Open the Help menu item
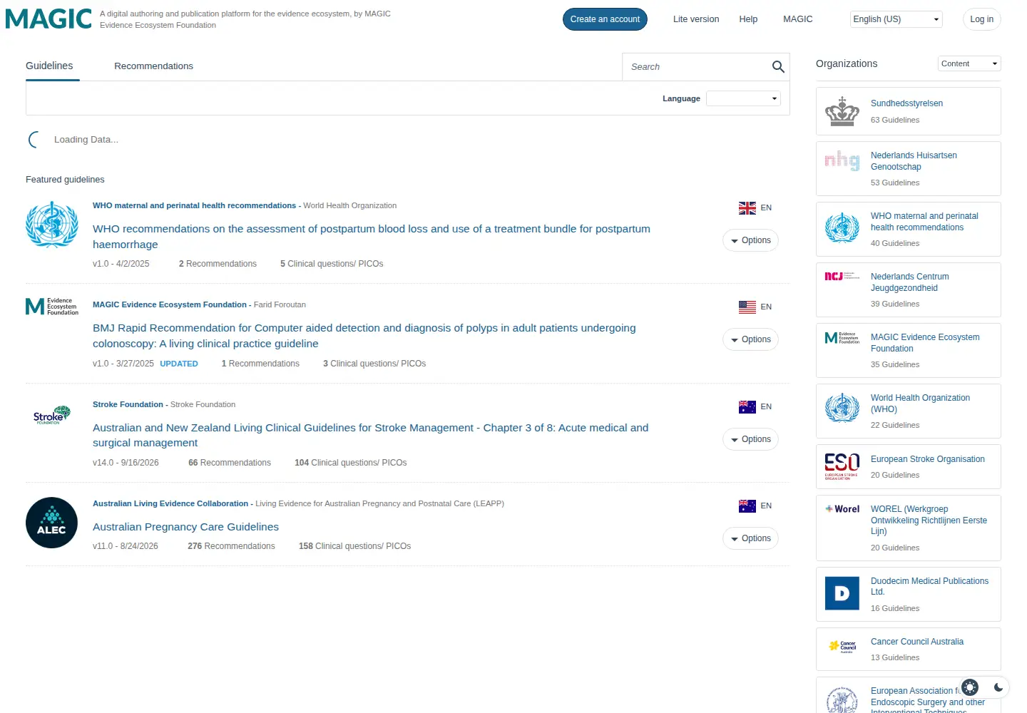 click(x=748, y=19)
